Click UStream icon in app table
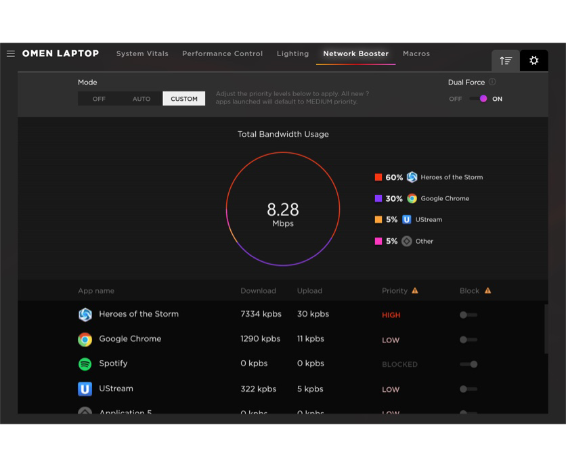Viewport: 566px width, 467px height. point(85,389)
